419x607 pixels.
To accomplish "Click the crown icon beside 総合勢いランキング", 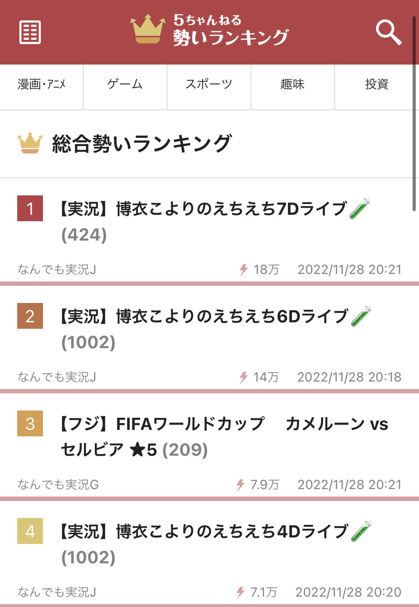I will 30,143.
